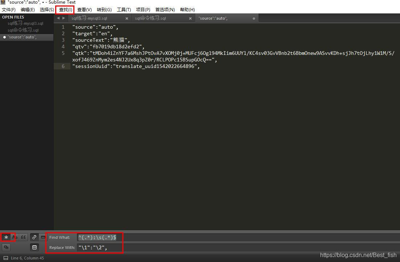Place cursor in the "target":"en", line
The height and width of the screenshot is (262, 400).
(92, 34)
